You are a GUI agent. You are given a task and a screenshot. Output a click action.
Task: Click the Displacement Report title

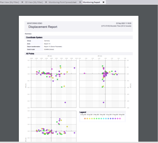(x=43, y=27)
